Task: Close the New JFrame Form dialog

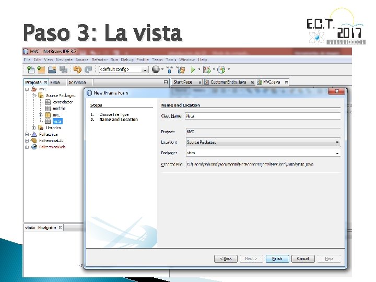Action: click(x=337, y=91)
